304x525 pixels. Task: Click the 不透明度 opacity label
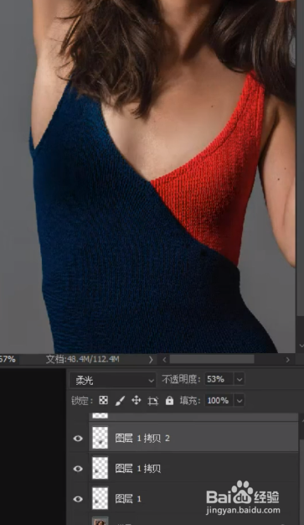181,379
